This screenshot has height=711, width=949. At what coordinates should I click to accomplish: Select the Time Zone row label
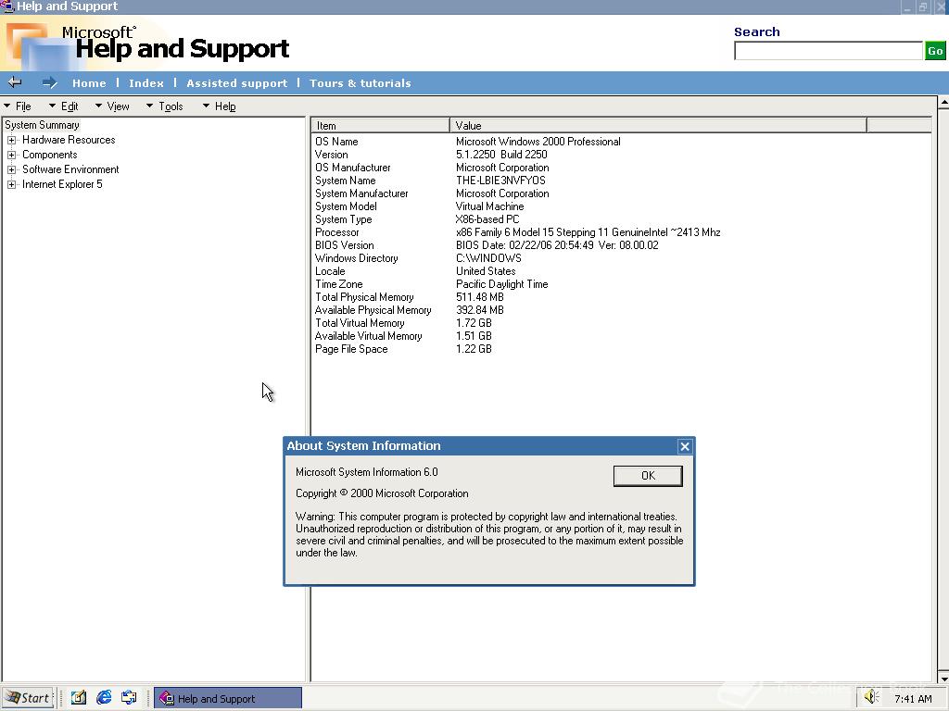[338, 284]
